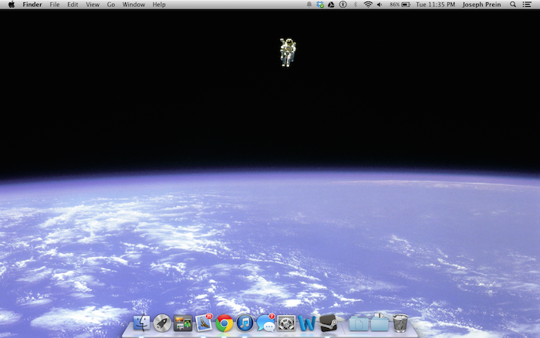
Task: Open the battery status showing 86%
Action: coord(400,5)
